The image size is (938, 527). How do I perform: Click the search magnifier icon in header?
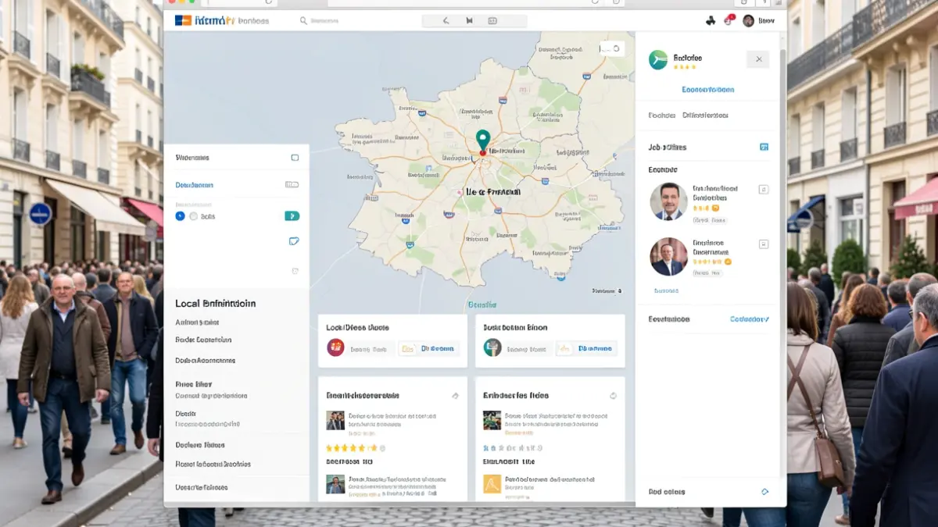(x=303, y=21)
